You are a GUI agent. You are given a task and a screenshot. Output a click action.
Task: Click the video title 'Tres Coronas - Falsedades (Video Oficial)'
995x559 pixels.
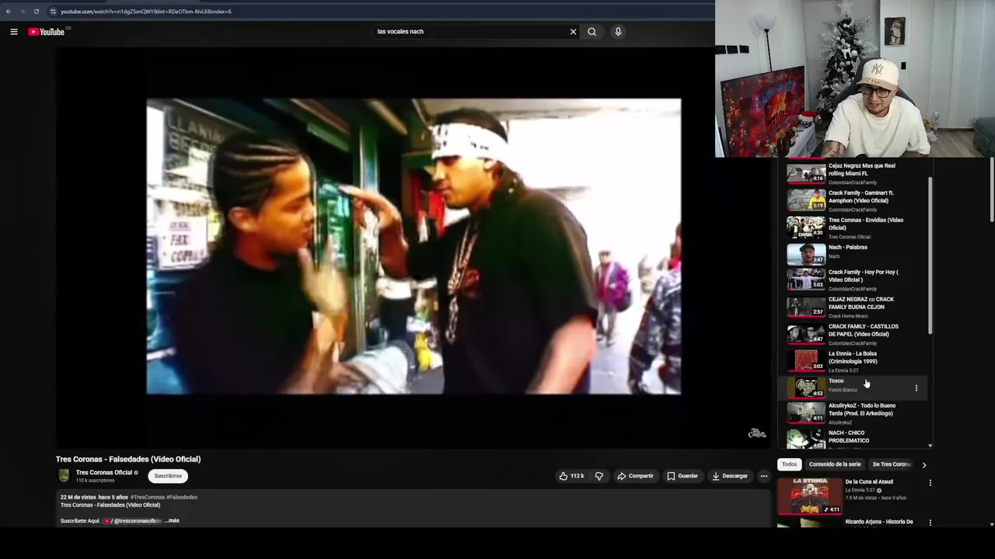click(128, 459)
